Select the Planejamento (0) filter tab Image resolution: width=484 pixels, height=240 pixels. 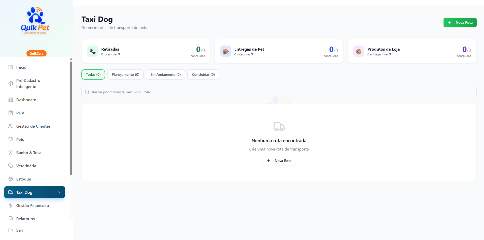point(125,74)
